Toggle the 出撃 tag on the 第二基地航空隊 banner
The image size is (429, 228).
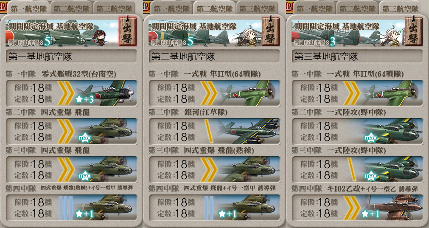271,31
